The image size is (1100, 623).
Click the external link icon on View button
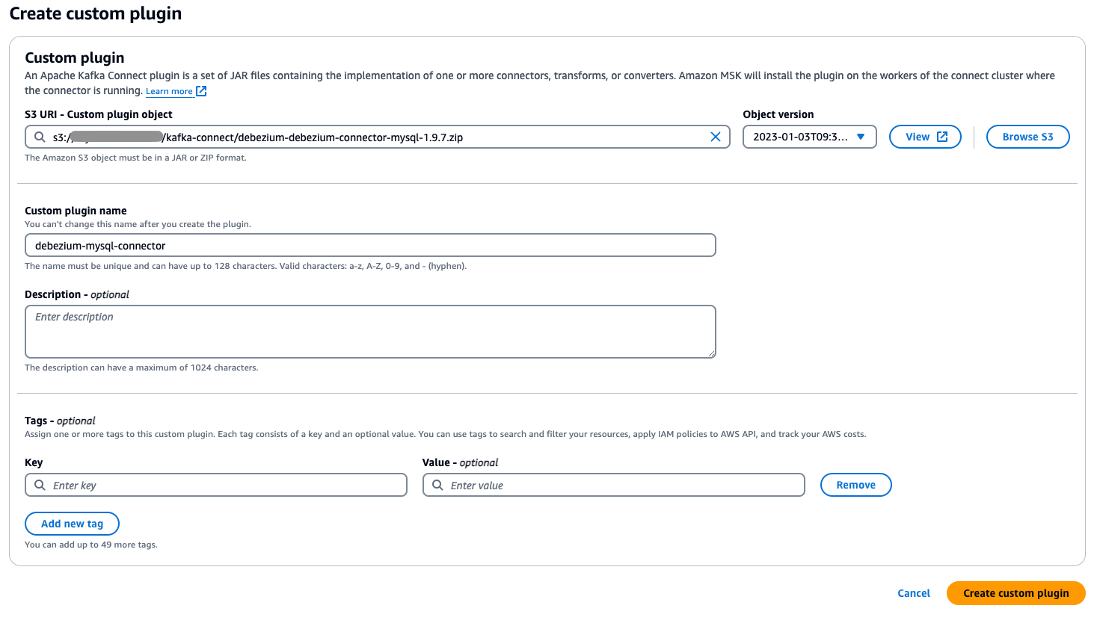942,137
